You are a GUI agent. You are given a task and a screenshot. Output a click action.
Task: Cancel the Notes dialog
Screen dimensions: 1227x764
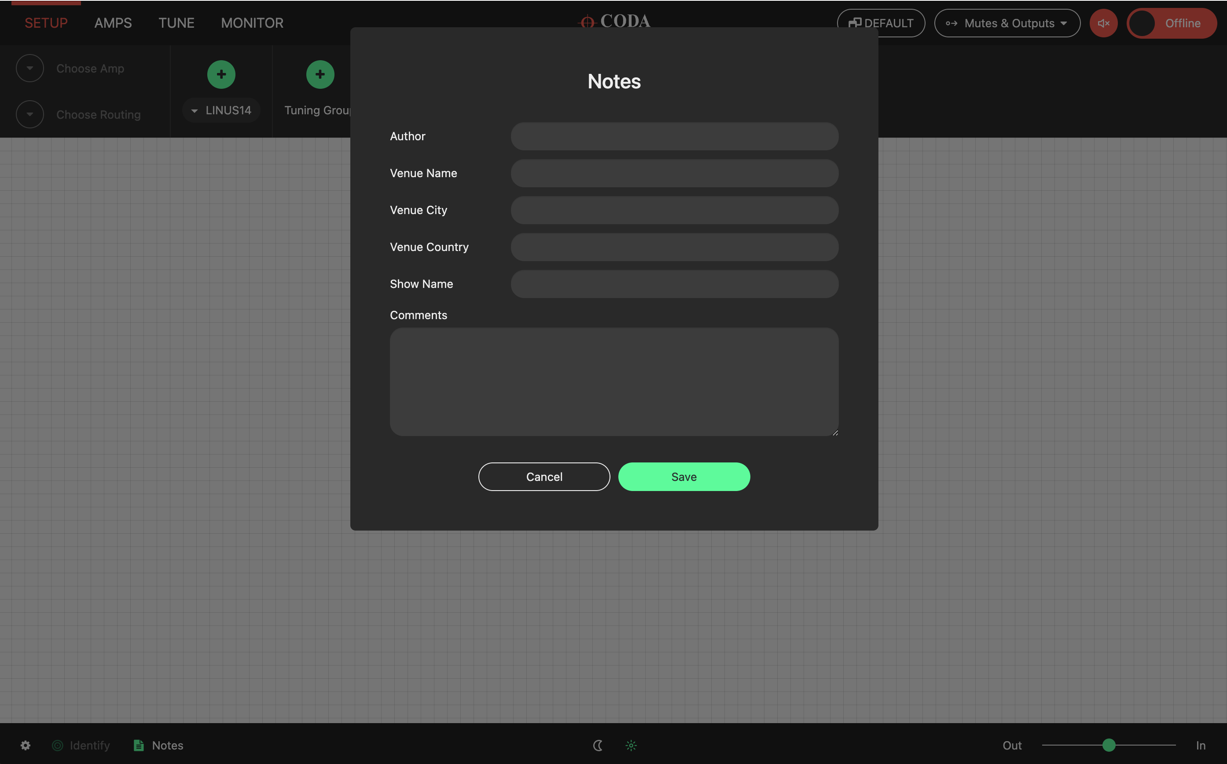[544, 477]
